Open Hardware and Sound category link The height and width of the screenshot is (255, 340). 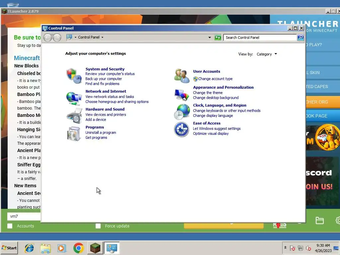click(105, 109)
